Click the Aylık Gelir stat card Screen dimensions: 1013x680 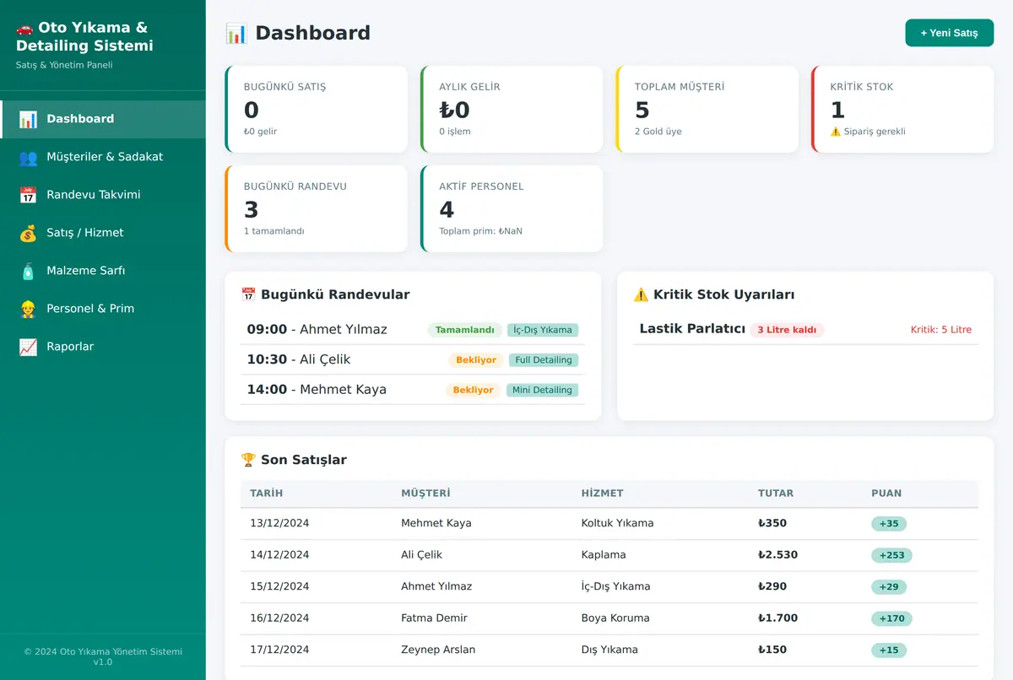[512, 109]
